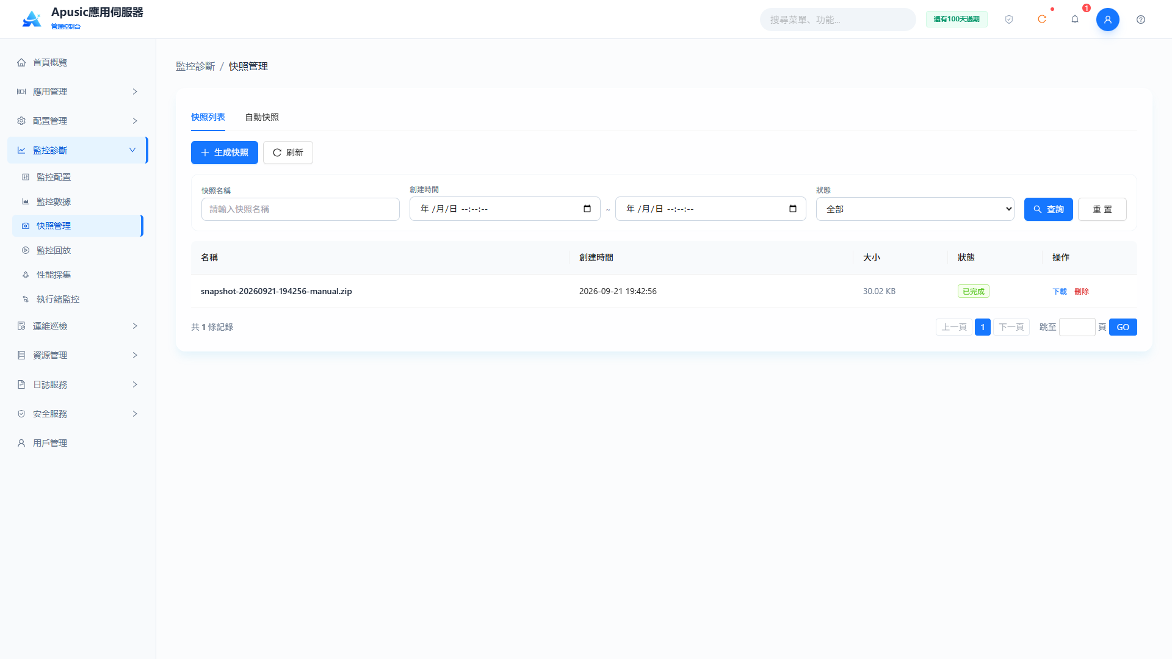
Task: Click the 安全服務 shield icon
Action: click(21, 414)
